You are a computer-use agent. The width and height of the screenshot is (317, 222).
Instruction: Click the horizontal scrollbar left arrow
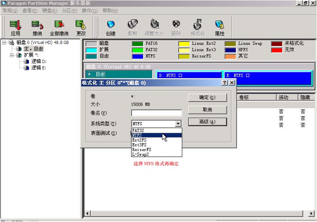coord(87,214)
